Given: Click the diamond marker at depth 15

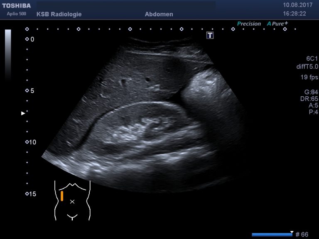Looking at the screenshot, I should [27, 194].
